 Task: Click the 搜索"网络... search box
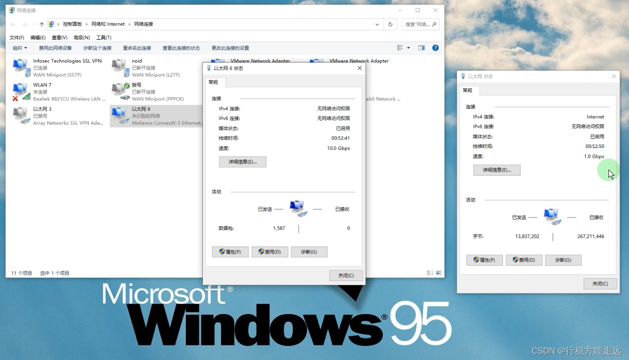[421, 24]
